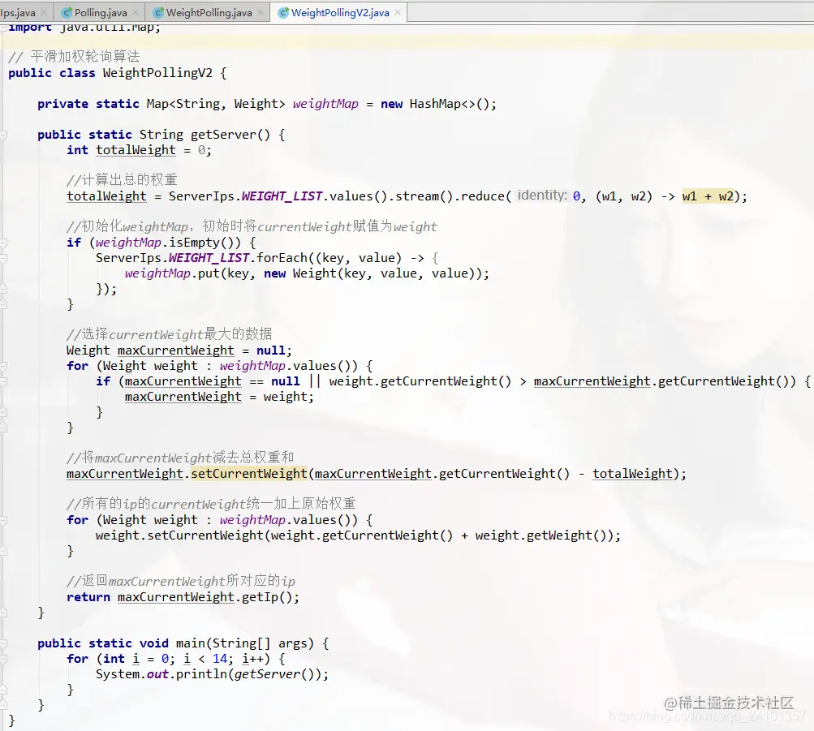Click the number 14 in the for loop
The height and width of the screenshot is (731, 814).
pyautogui.click(x=220, y=660)
